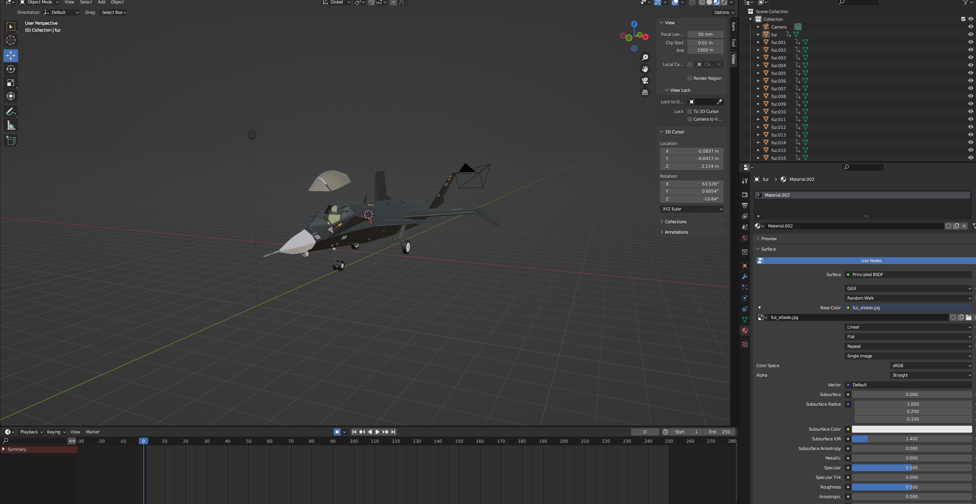Open the Drag Select Box dropdown
The width and height of the screenshot is (976, 504).
(x=114, y=12)
